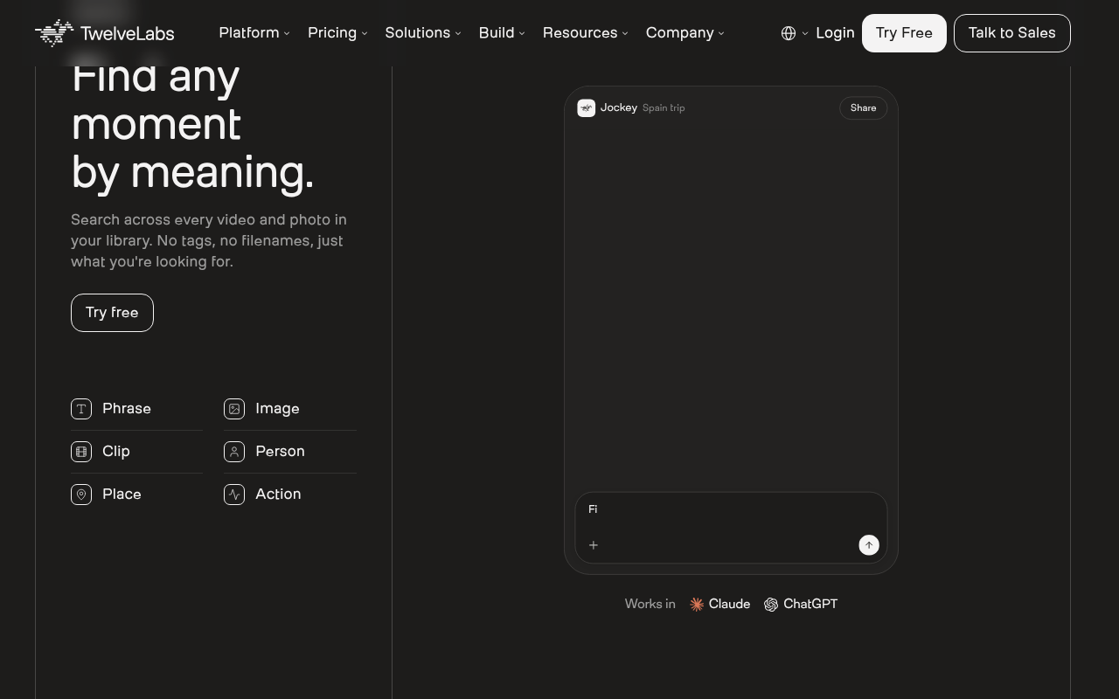This screenshot has width=1119, height=699.
Task: Expand the Pricing menu chevron
Action: 365,33
